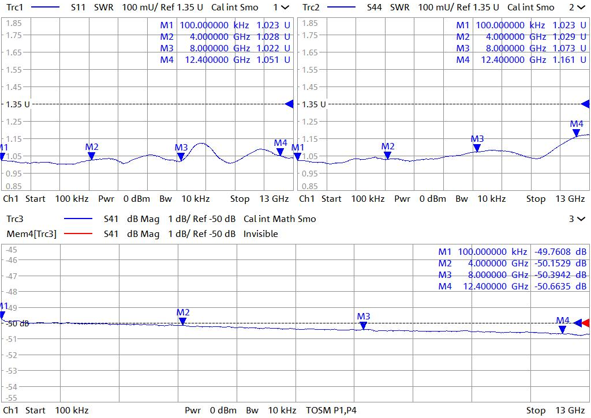This screenshot has width=591, height=418.
Task: Click the red line swatch for Mem4
Action: point(78,234)
